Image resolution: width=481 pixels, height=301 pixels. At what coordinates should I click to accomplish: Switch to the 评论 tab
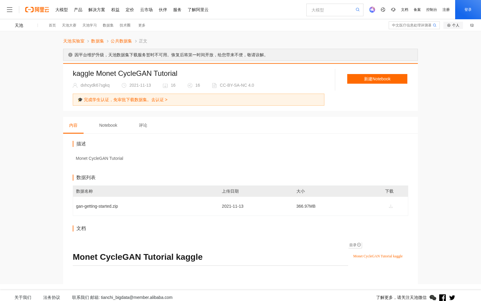coord(143,125)
